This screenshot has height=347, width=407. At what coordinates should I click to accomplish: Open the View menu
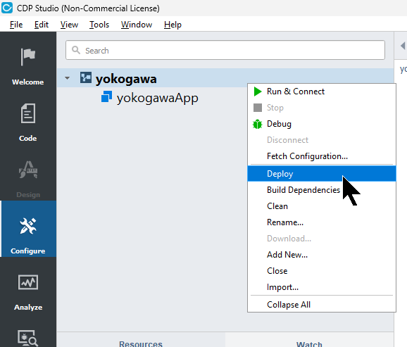(69, 25)
